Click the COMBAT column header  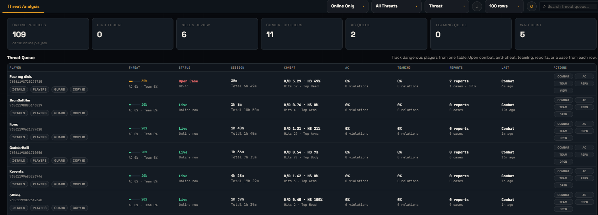pyautogui.click(x=289, y=68)
